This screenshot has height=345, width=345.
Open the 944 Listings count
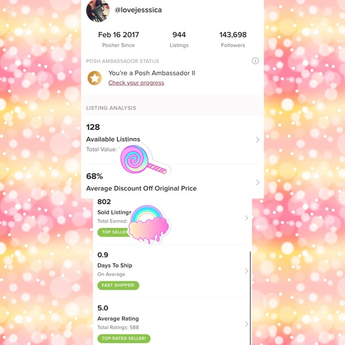click(x=179, y=40)
